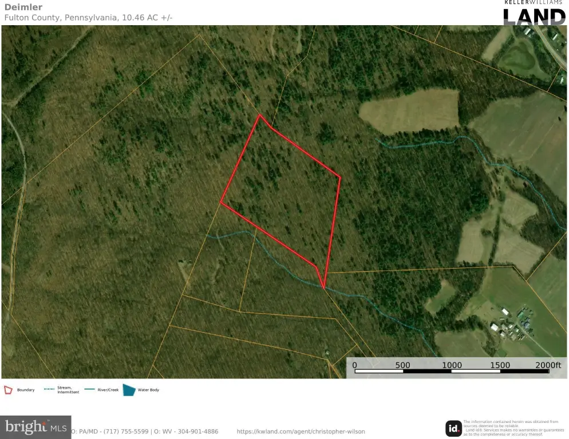Click the Land id disclaimer text
The width and height of the screenshot is (569, 439).
tap(514, 428)
